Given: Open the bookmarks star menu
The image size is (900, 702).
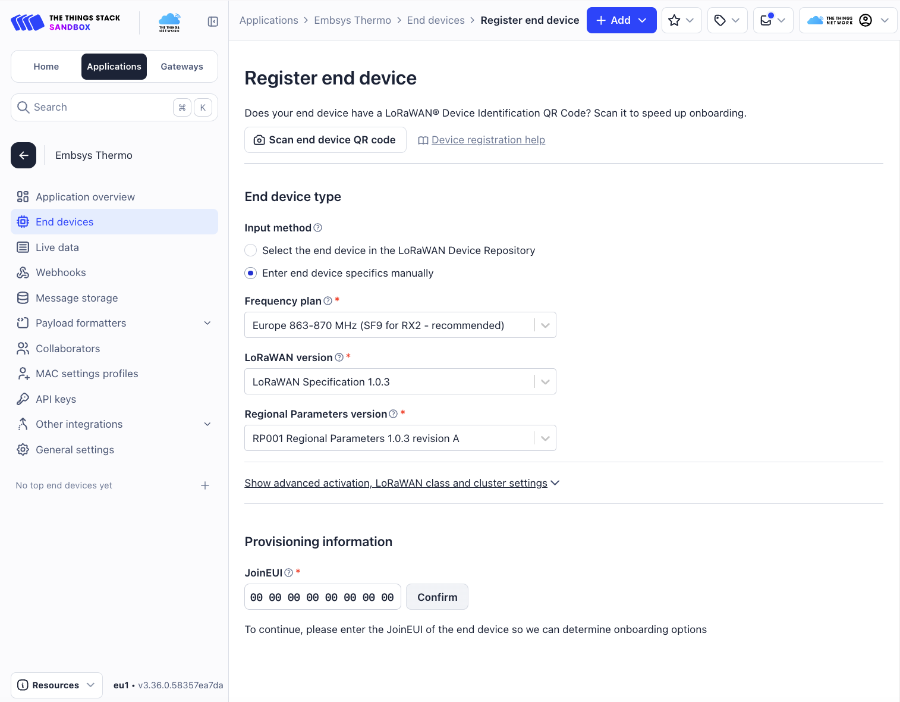Looking at the screenshot, I should [x=681, y=20].
